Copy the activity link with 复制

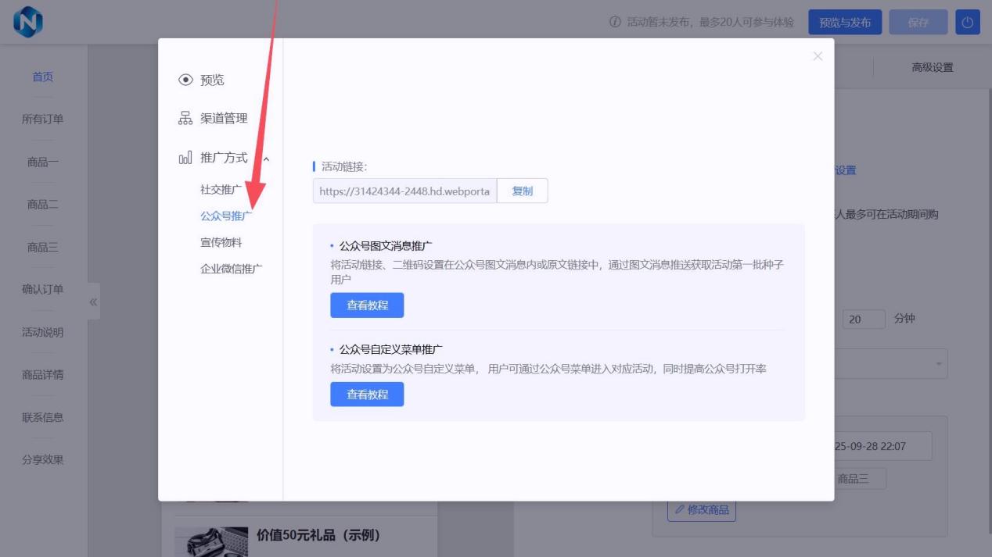click(522, 191)
